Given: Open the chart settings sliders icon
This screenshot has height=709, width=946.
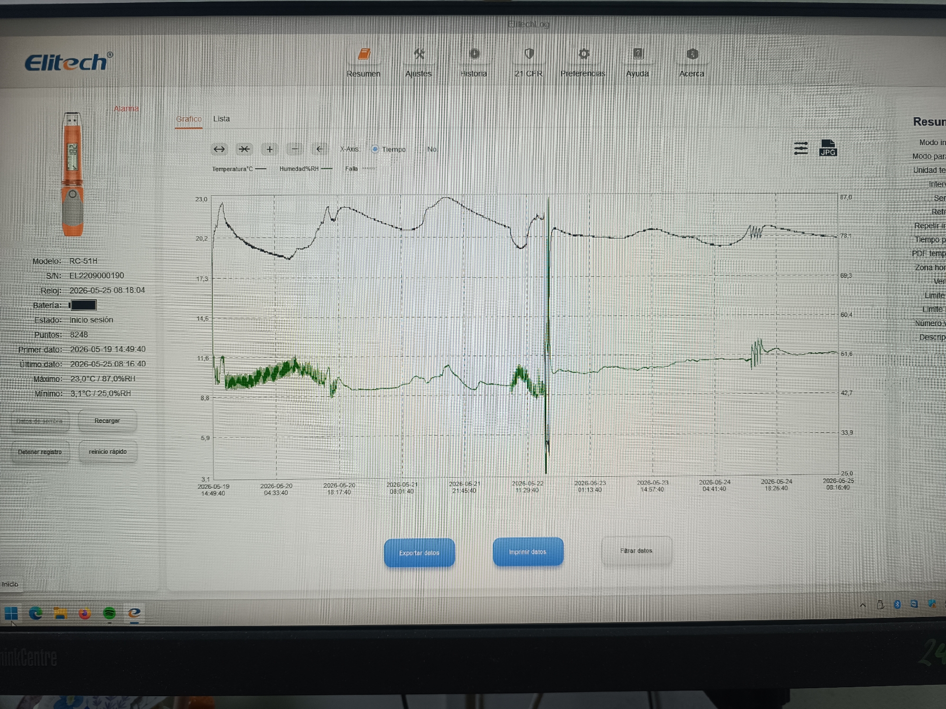Looking at the screenshot, I should [x=801, y=148].
